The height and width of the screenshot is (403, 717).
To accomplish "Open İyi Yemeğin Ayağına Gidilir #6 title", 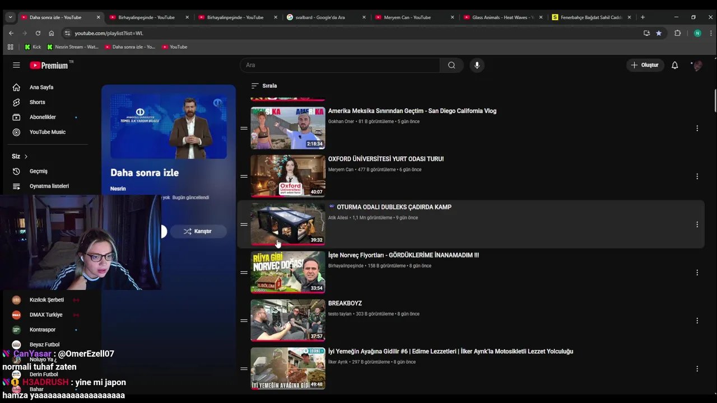I will (x=450, y=352).
